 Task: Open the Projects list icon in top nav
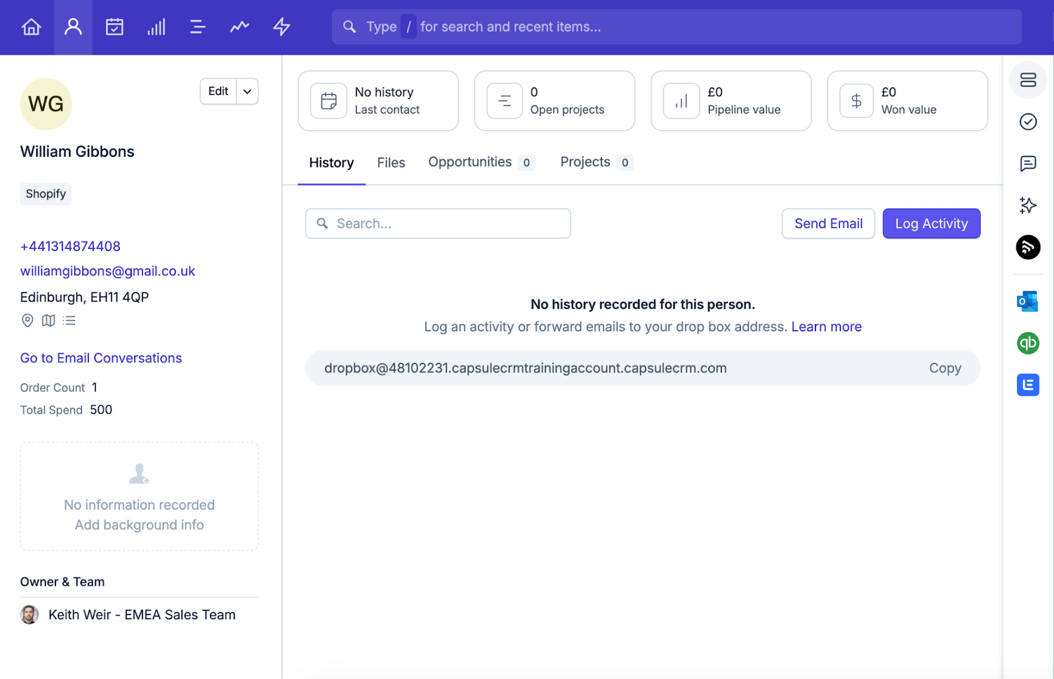(x=198, y=27)
